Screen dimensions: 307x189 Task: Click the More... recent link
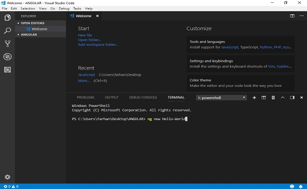point(84,80)
